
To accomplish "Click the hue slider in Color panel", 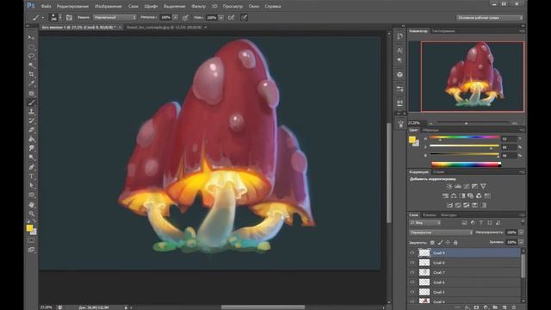I will click(x=464, y=138).
